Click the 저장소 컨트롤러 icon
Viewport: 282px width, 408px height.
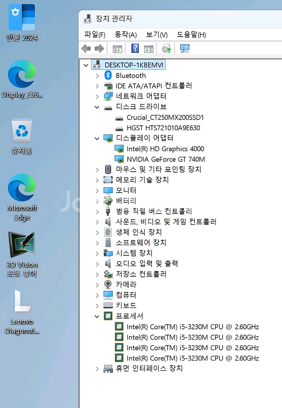108,274
